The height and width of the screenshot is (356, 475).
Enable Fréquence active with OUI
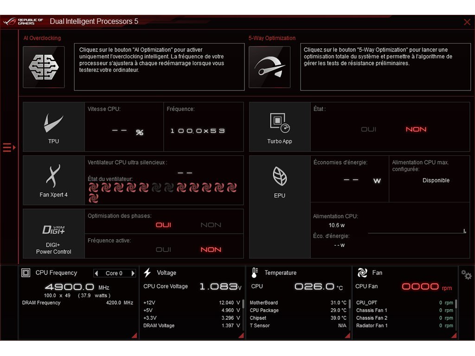pos(163,249)
